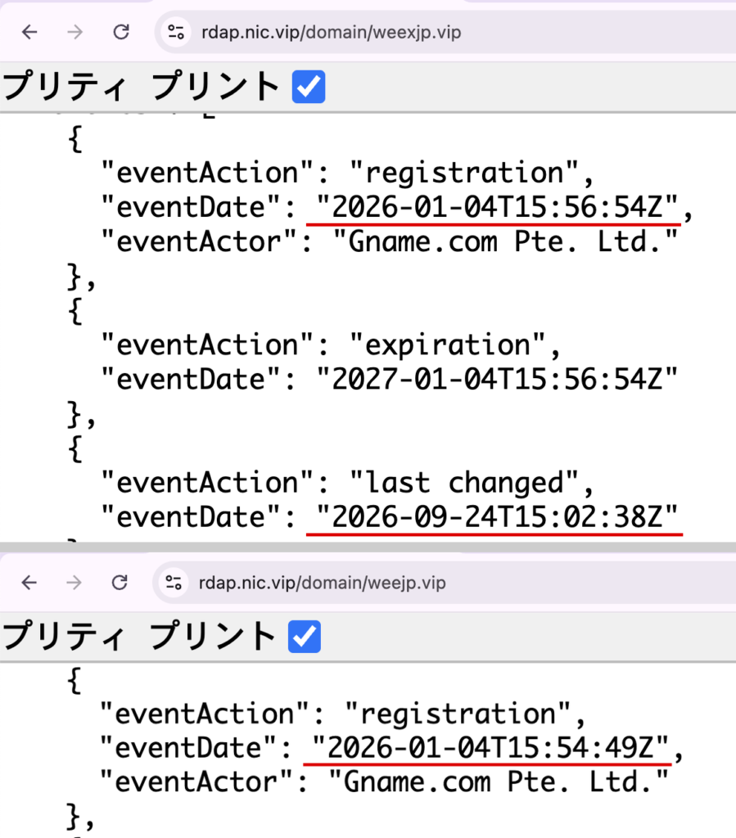Viewport: 736px width, 838px height.
Task: Click the "expiration" eventAction value
Action: 448,345
